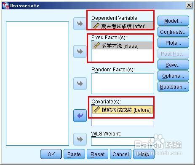Click blue back arrow beside Covariate(s) box

80,116
